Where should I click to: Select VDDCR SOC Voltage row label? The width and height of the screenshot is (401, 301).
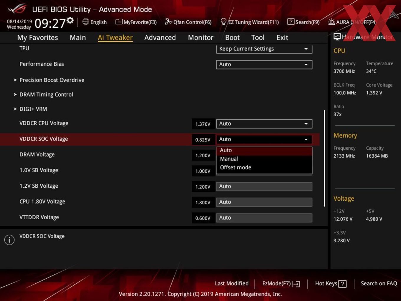pos(44,139)
